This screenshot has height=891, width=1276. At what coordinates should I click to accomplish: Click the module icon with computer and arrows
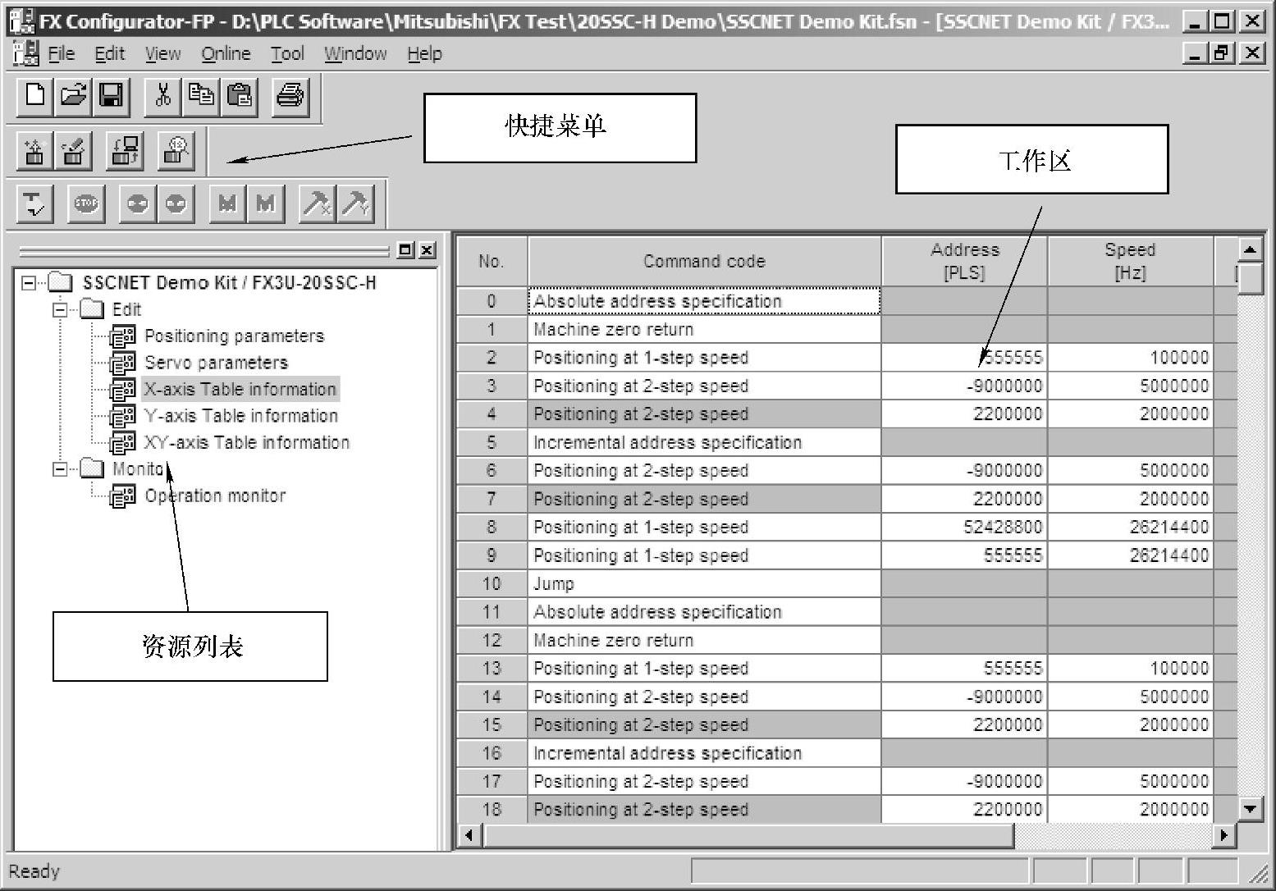pyautogui.click(x=125, y=150)
